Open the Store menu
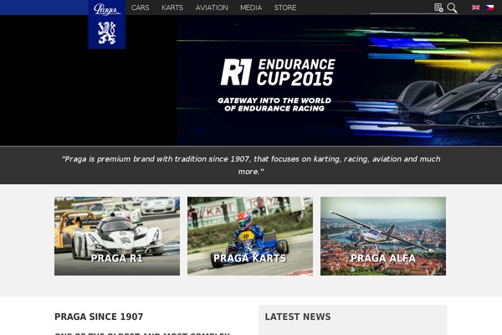This screenshot has height=335, width=502. 285,8
